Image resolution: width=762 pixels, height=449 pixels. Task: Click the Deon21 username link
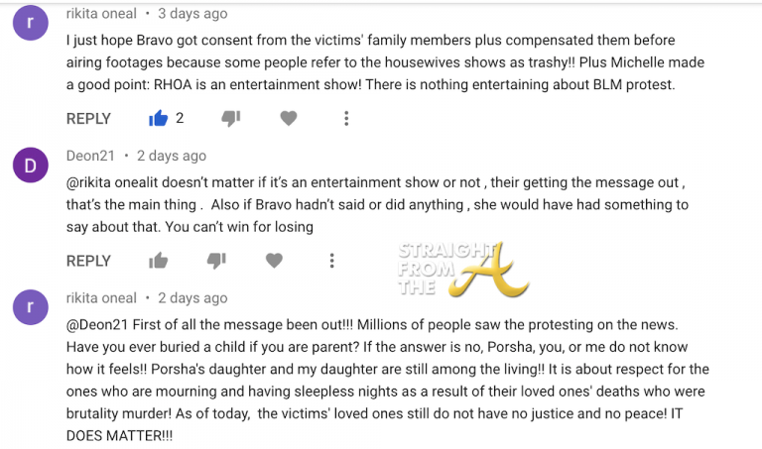click(91, 156)
